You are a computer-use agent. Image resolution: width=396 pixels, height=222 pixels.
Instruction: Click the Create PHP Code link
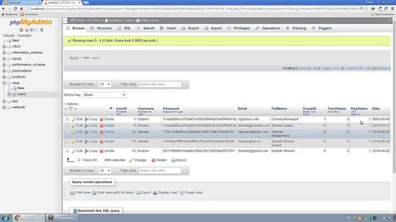(x=358, y=68)
